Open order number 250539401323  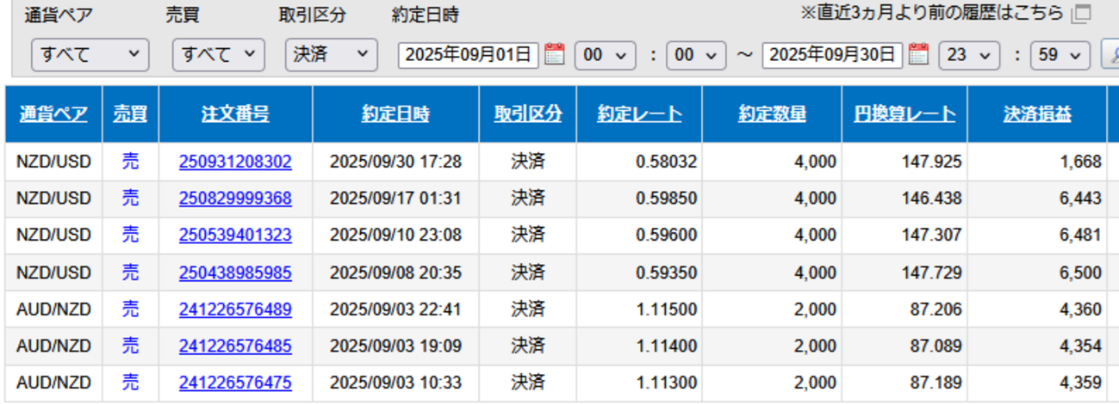(x=235, y=235)
